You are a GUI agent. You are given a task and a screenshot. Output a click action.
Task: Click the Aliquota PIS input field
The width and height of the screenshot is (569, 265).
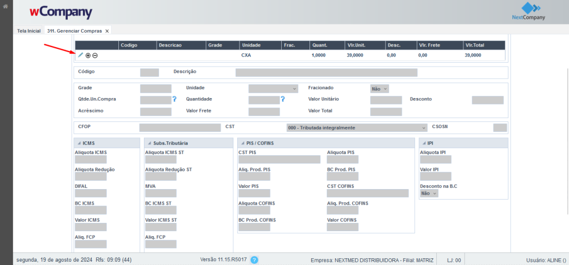(x=342, y=159)
